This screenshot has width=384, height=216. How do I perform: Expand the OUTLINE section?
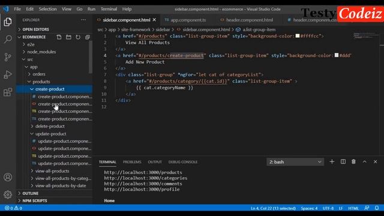pos(31,193)
